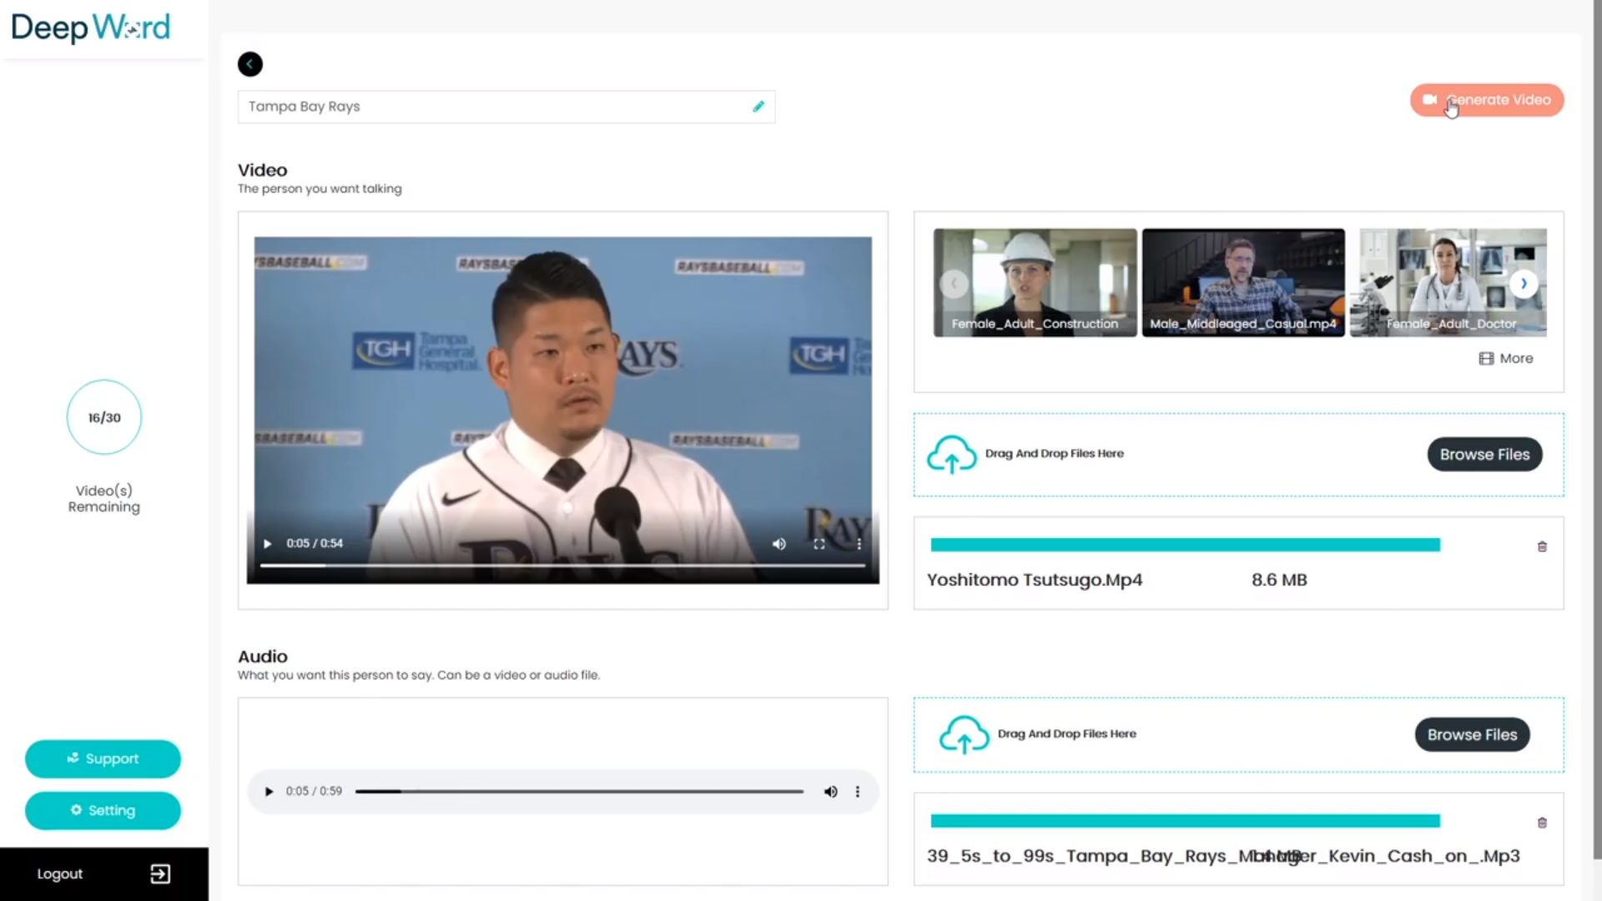Click the black back arrow button

(249, 64)
